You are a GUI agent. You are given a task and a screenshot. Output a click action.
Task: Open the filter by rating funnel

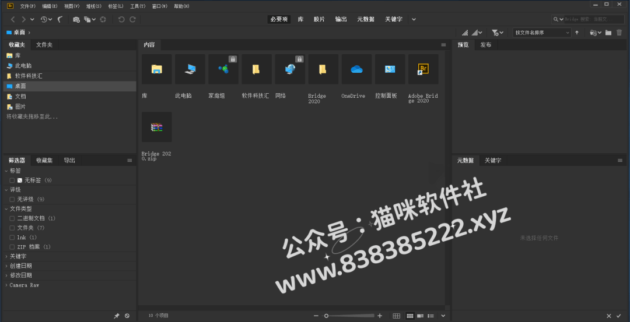pos(498,33)
